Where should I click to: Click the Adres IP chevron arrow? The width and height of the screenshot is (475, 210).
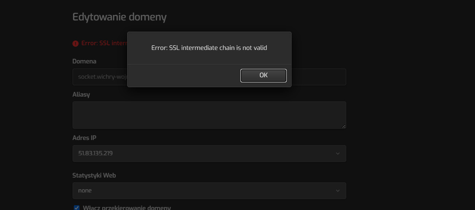coord(337,153)
